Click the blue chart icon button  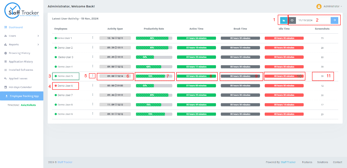click(284, 20)
